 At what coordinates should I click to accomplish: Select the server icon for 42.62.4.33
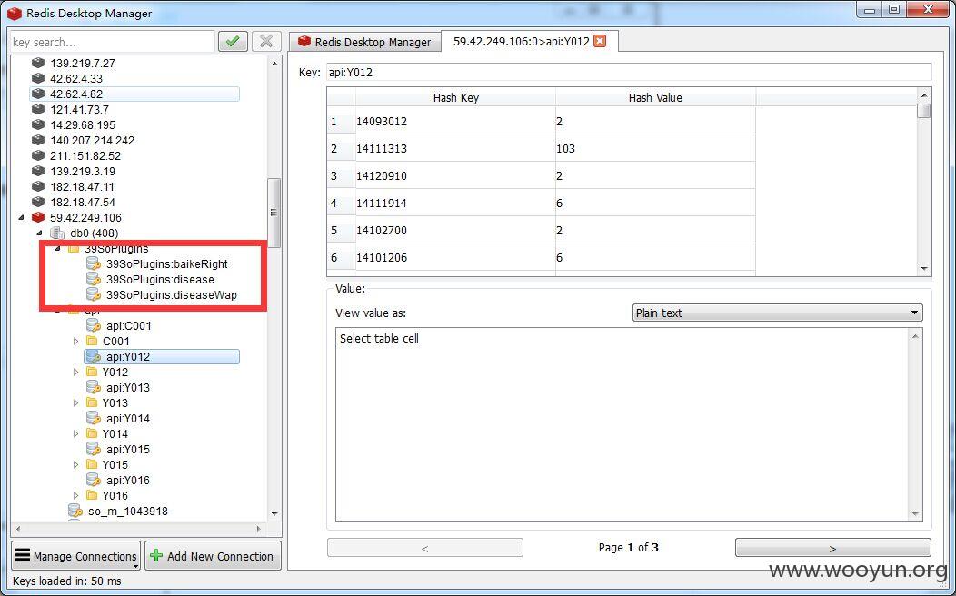tap(38, 78)
